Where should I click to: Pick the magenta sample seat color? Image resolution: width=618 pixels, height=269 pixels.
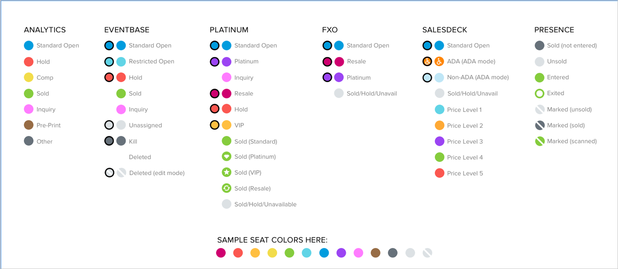(221, 253)
